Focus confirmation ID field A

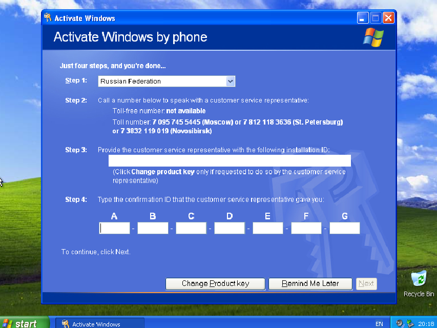tap(114, 228)
